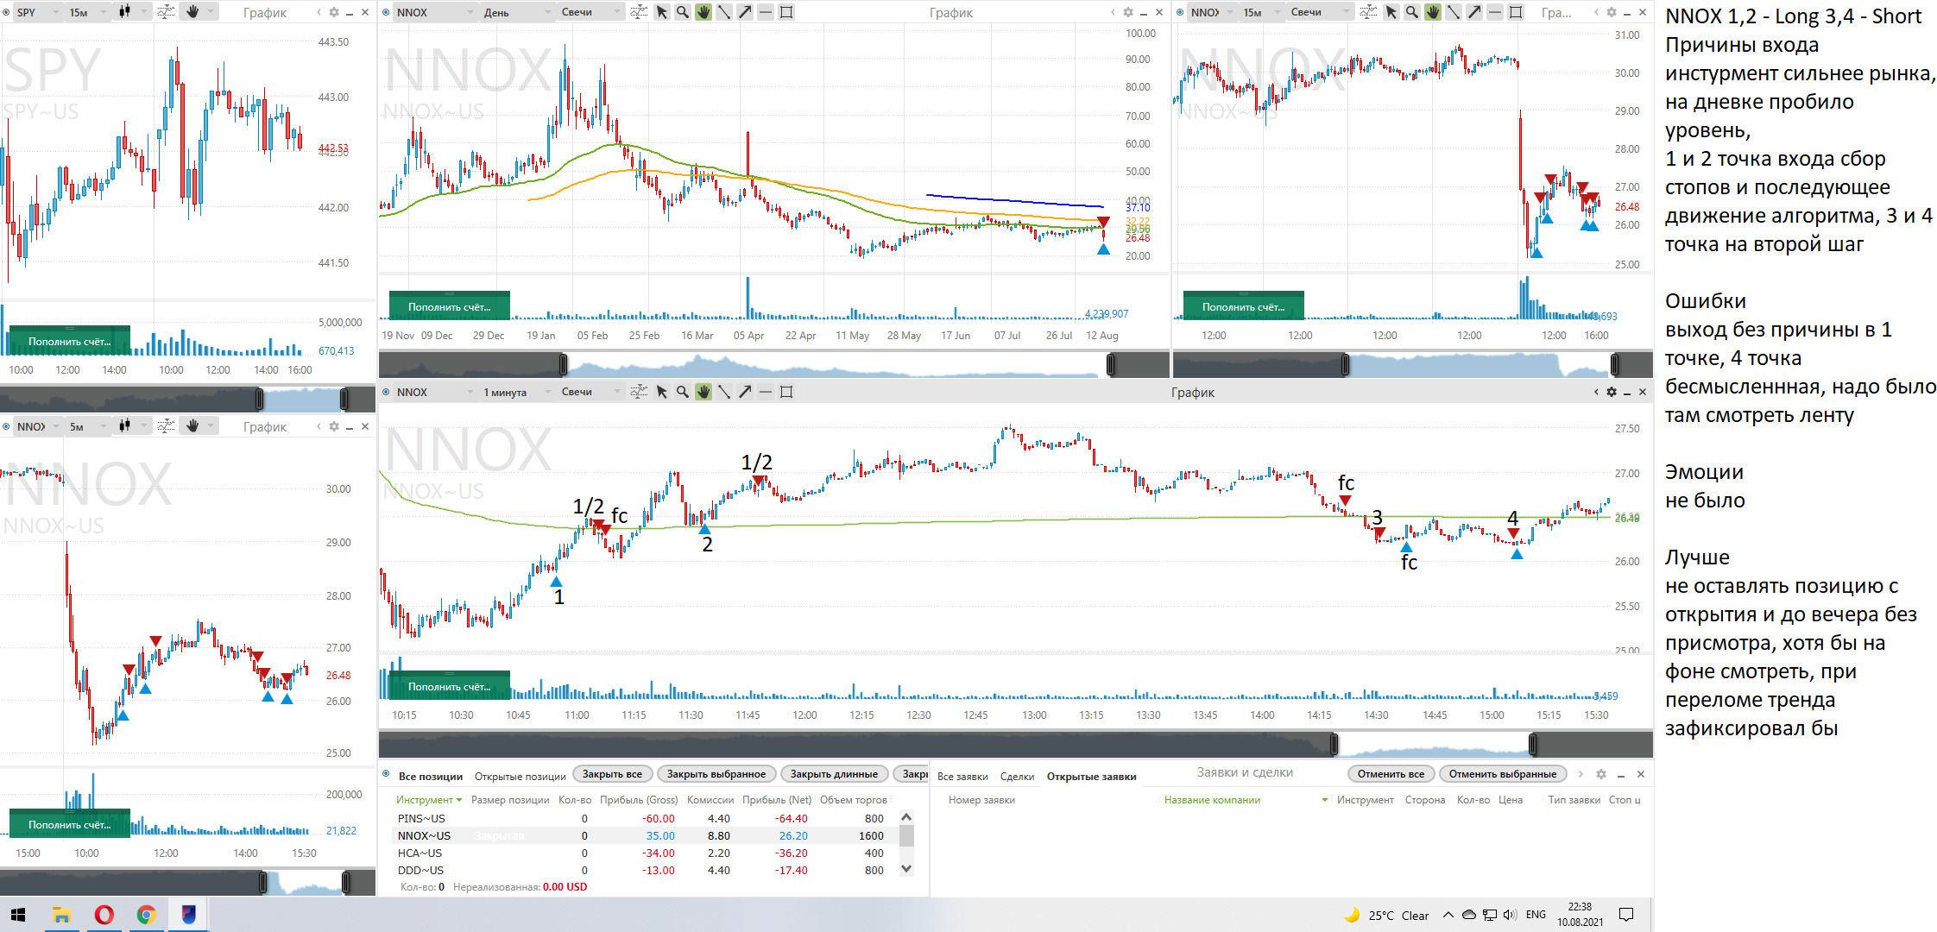Switch to Открытые заявки tab

1091,776
